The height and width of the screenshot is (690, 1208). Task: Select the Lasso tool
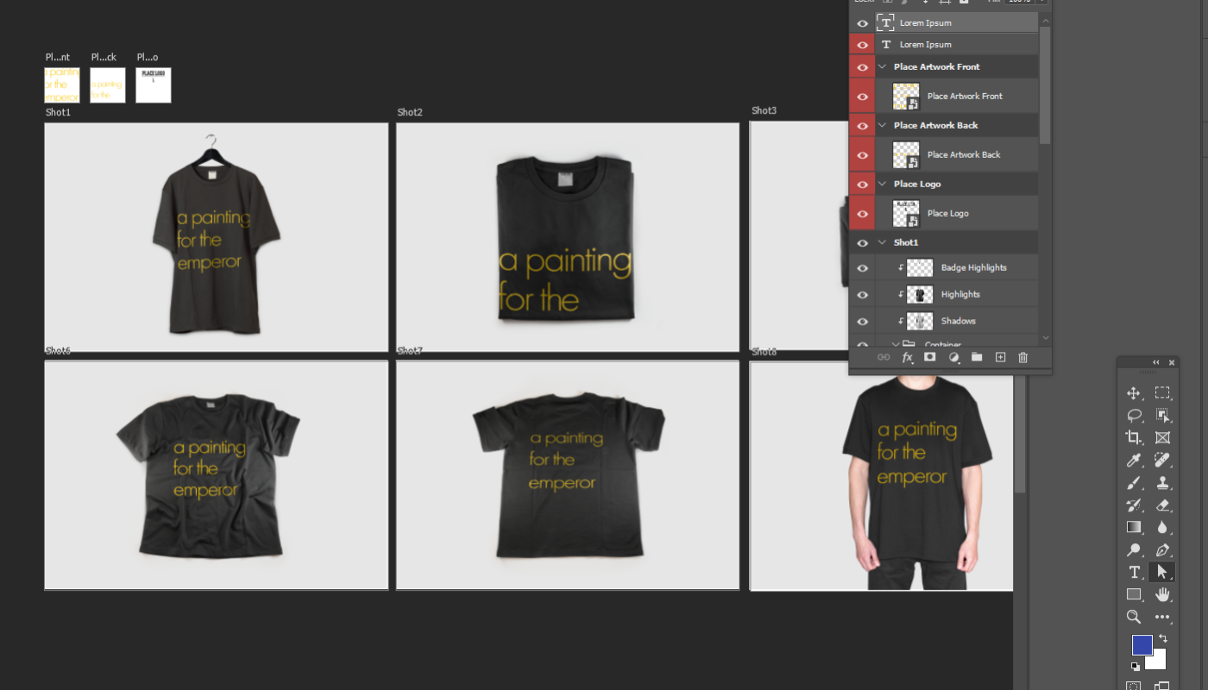[x=1134, y=415]
